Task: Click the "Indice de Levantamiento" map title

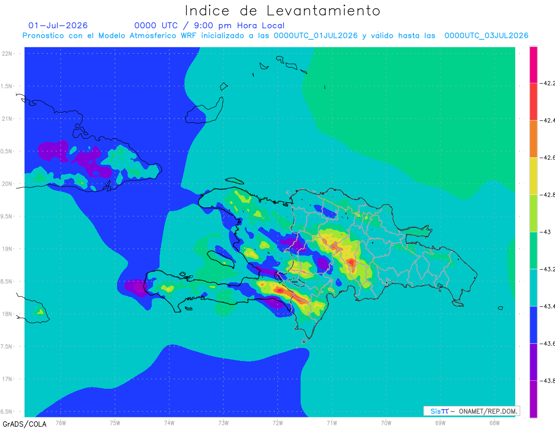Action: click(x=283, y=10)
